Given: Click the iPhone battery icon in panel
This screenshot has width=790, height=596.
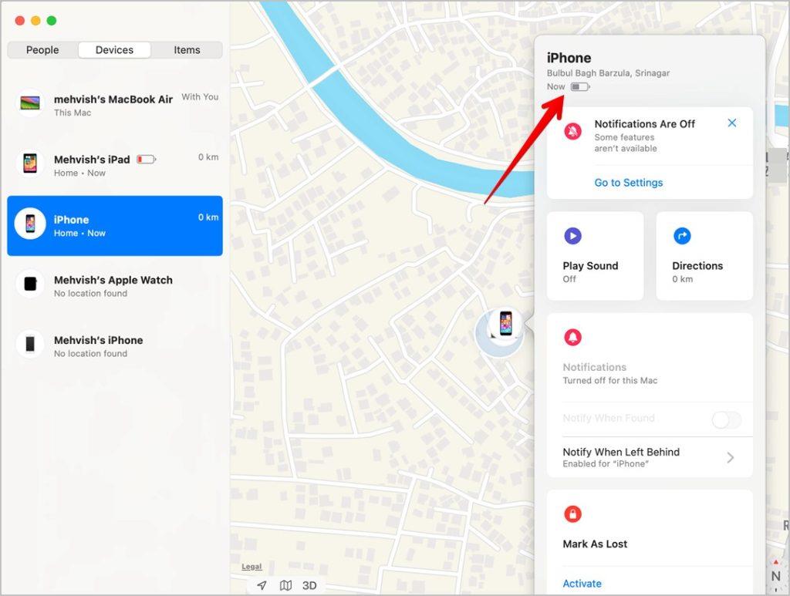Looking at the screenshot, I should click(580, 86).
